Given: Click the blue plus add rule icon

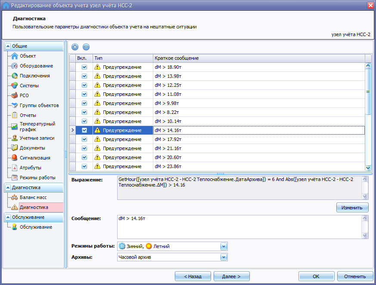Looking at the screenshot, I should coord(75,47).
